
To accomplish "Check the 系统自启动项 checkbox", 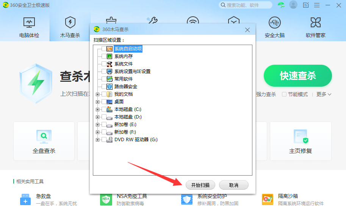I will click(104, 49).
